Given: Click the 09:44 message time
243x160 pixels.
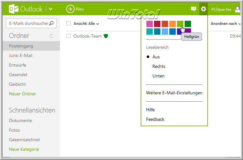Looking at the screenshot, I should pos(235,36).
